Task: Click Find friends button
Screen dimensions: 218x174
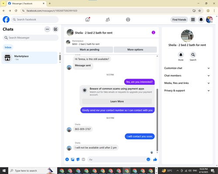Action: tap(179, 20)
